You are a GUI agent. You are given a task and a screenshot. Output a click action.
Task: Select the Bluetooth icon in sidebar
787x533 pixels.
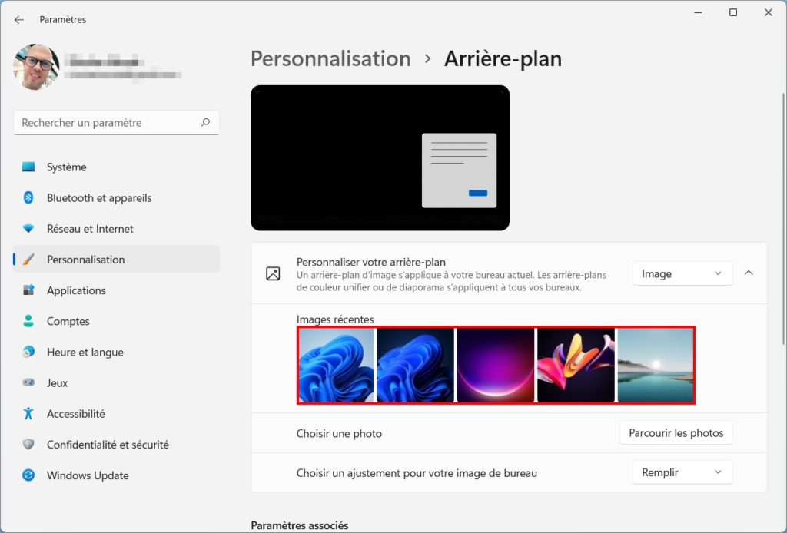click(28, 197)
